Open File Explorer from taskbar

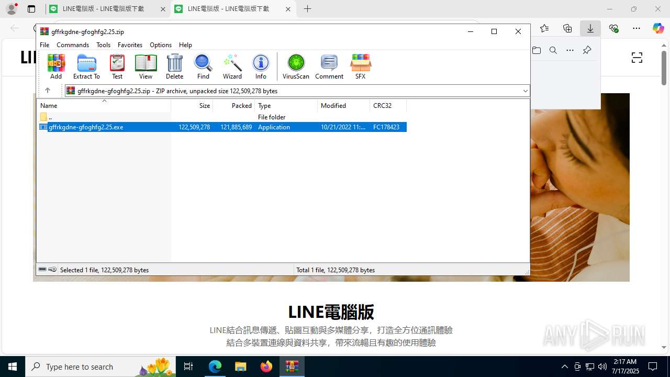[240, 367]
